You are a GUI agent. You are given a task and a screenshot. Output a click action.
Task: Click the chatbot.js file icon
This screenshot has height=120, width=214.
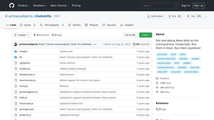(x=16, y=69)
